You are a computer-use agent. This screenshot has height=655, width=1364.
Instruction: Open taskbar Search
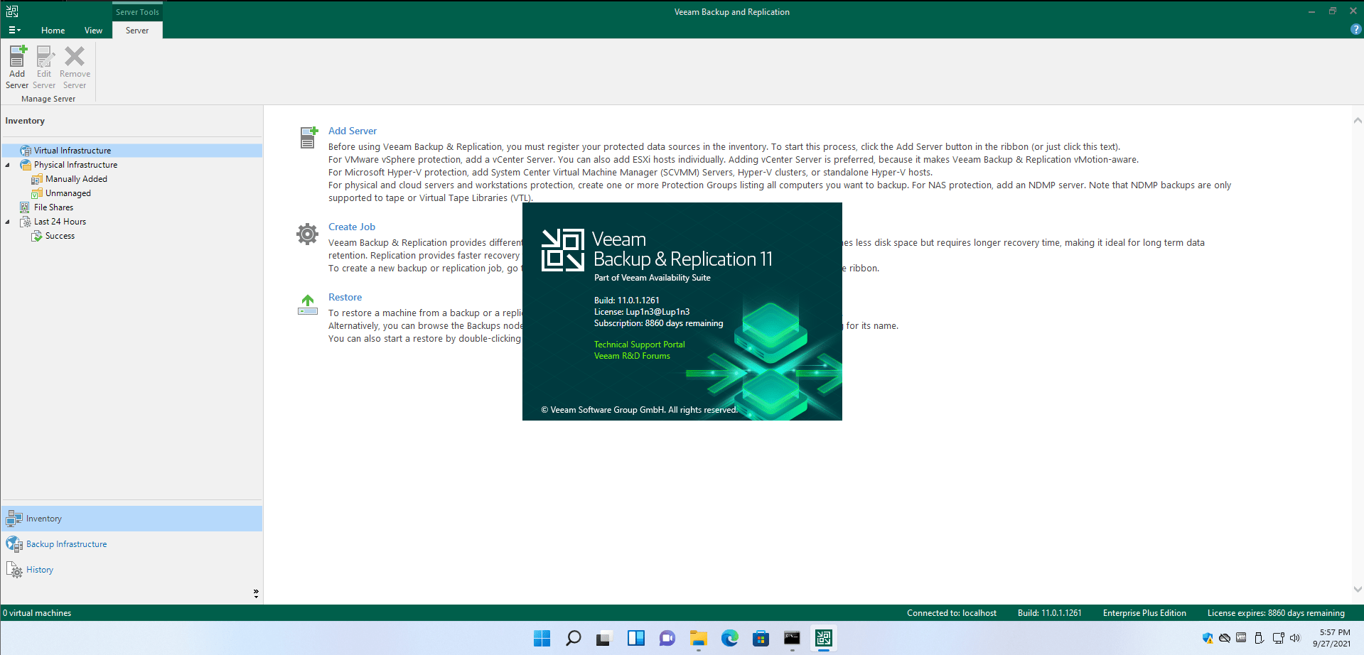click(x=573, y=638)
